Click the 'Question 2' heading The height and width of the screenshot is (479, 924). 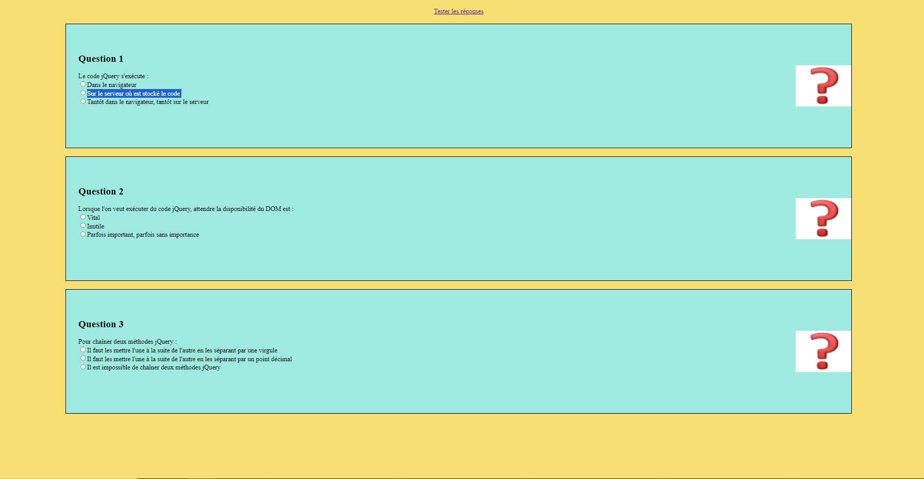pos(100,191)
